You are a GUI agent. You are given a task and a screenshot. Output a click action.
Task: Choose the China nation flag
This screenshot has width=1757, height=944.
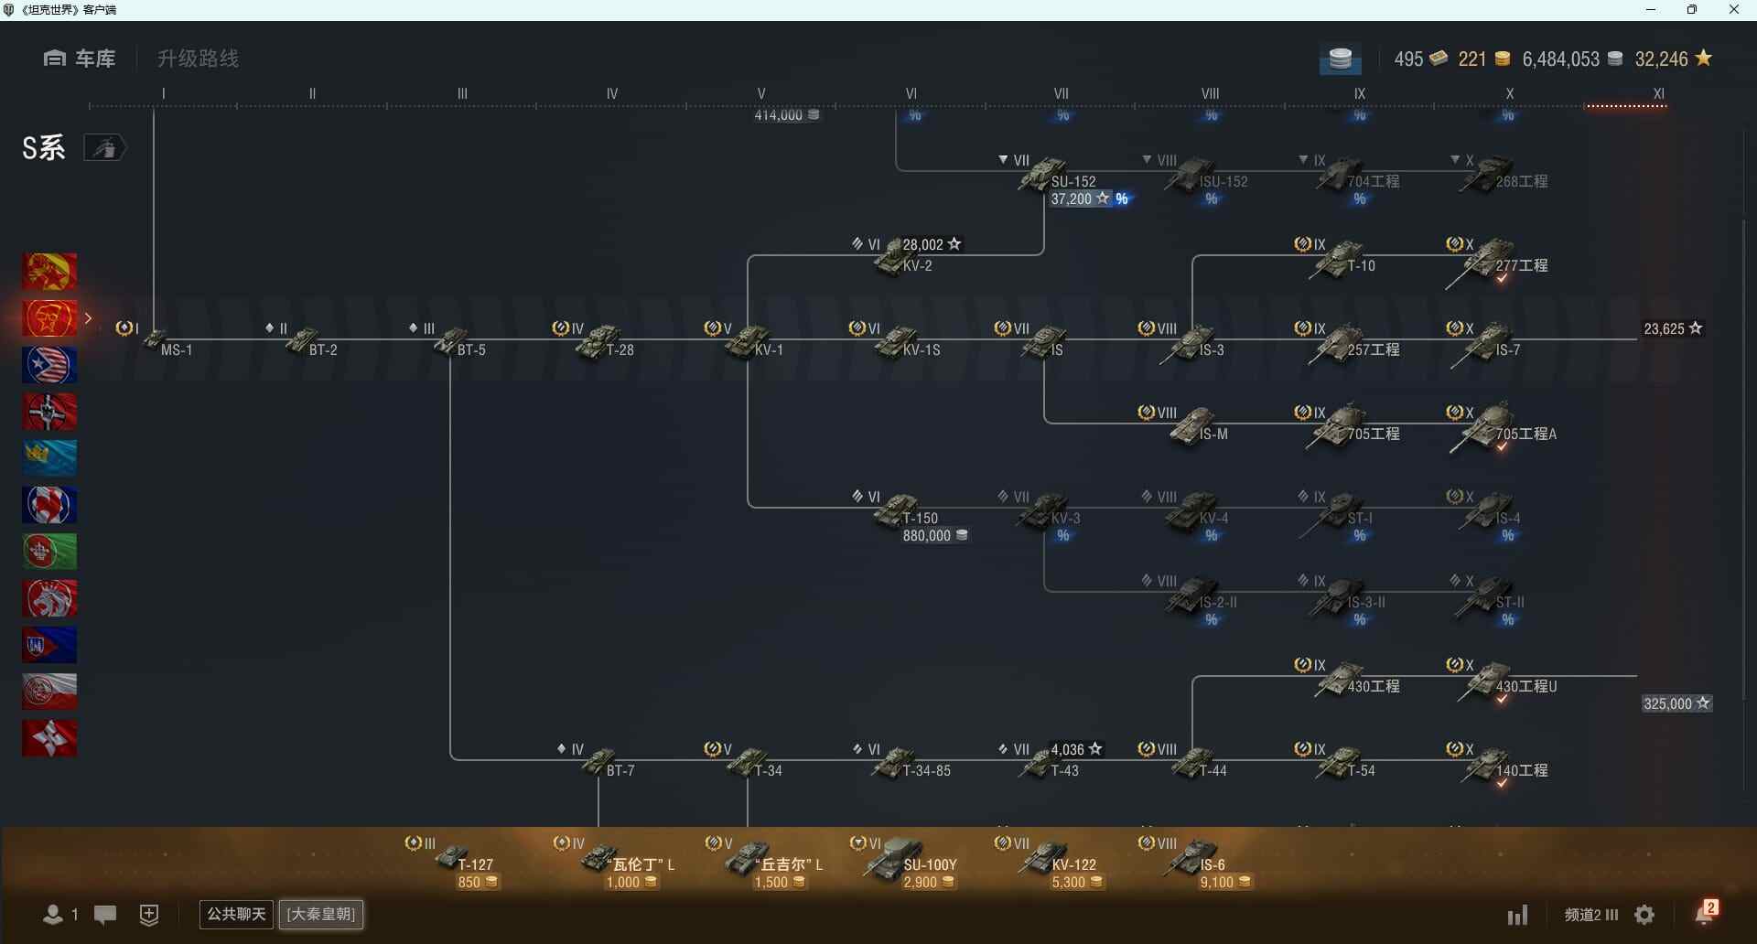pyautogui.click(x=49, y=272)
